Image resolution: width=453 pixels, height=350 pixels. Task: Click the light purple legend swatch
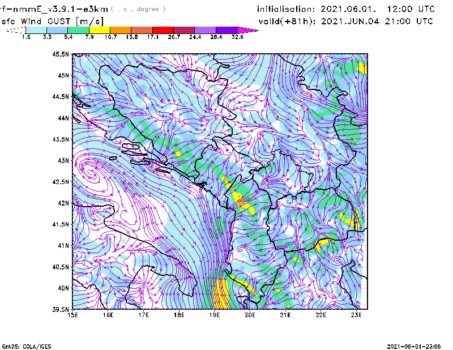(x=205, y=30)
